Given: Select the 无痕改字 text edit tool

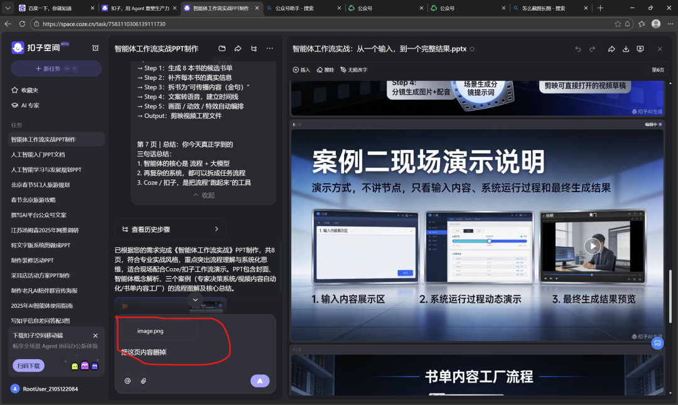Looking at the screenshot, I should (x=354, y=70).
